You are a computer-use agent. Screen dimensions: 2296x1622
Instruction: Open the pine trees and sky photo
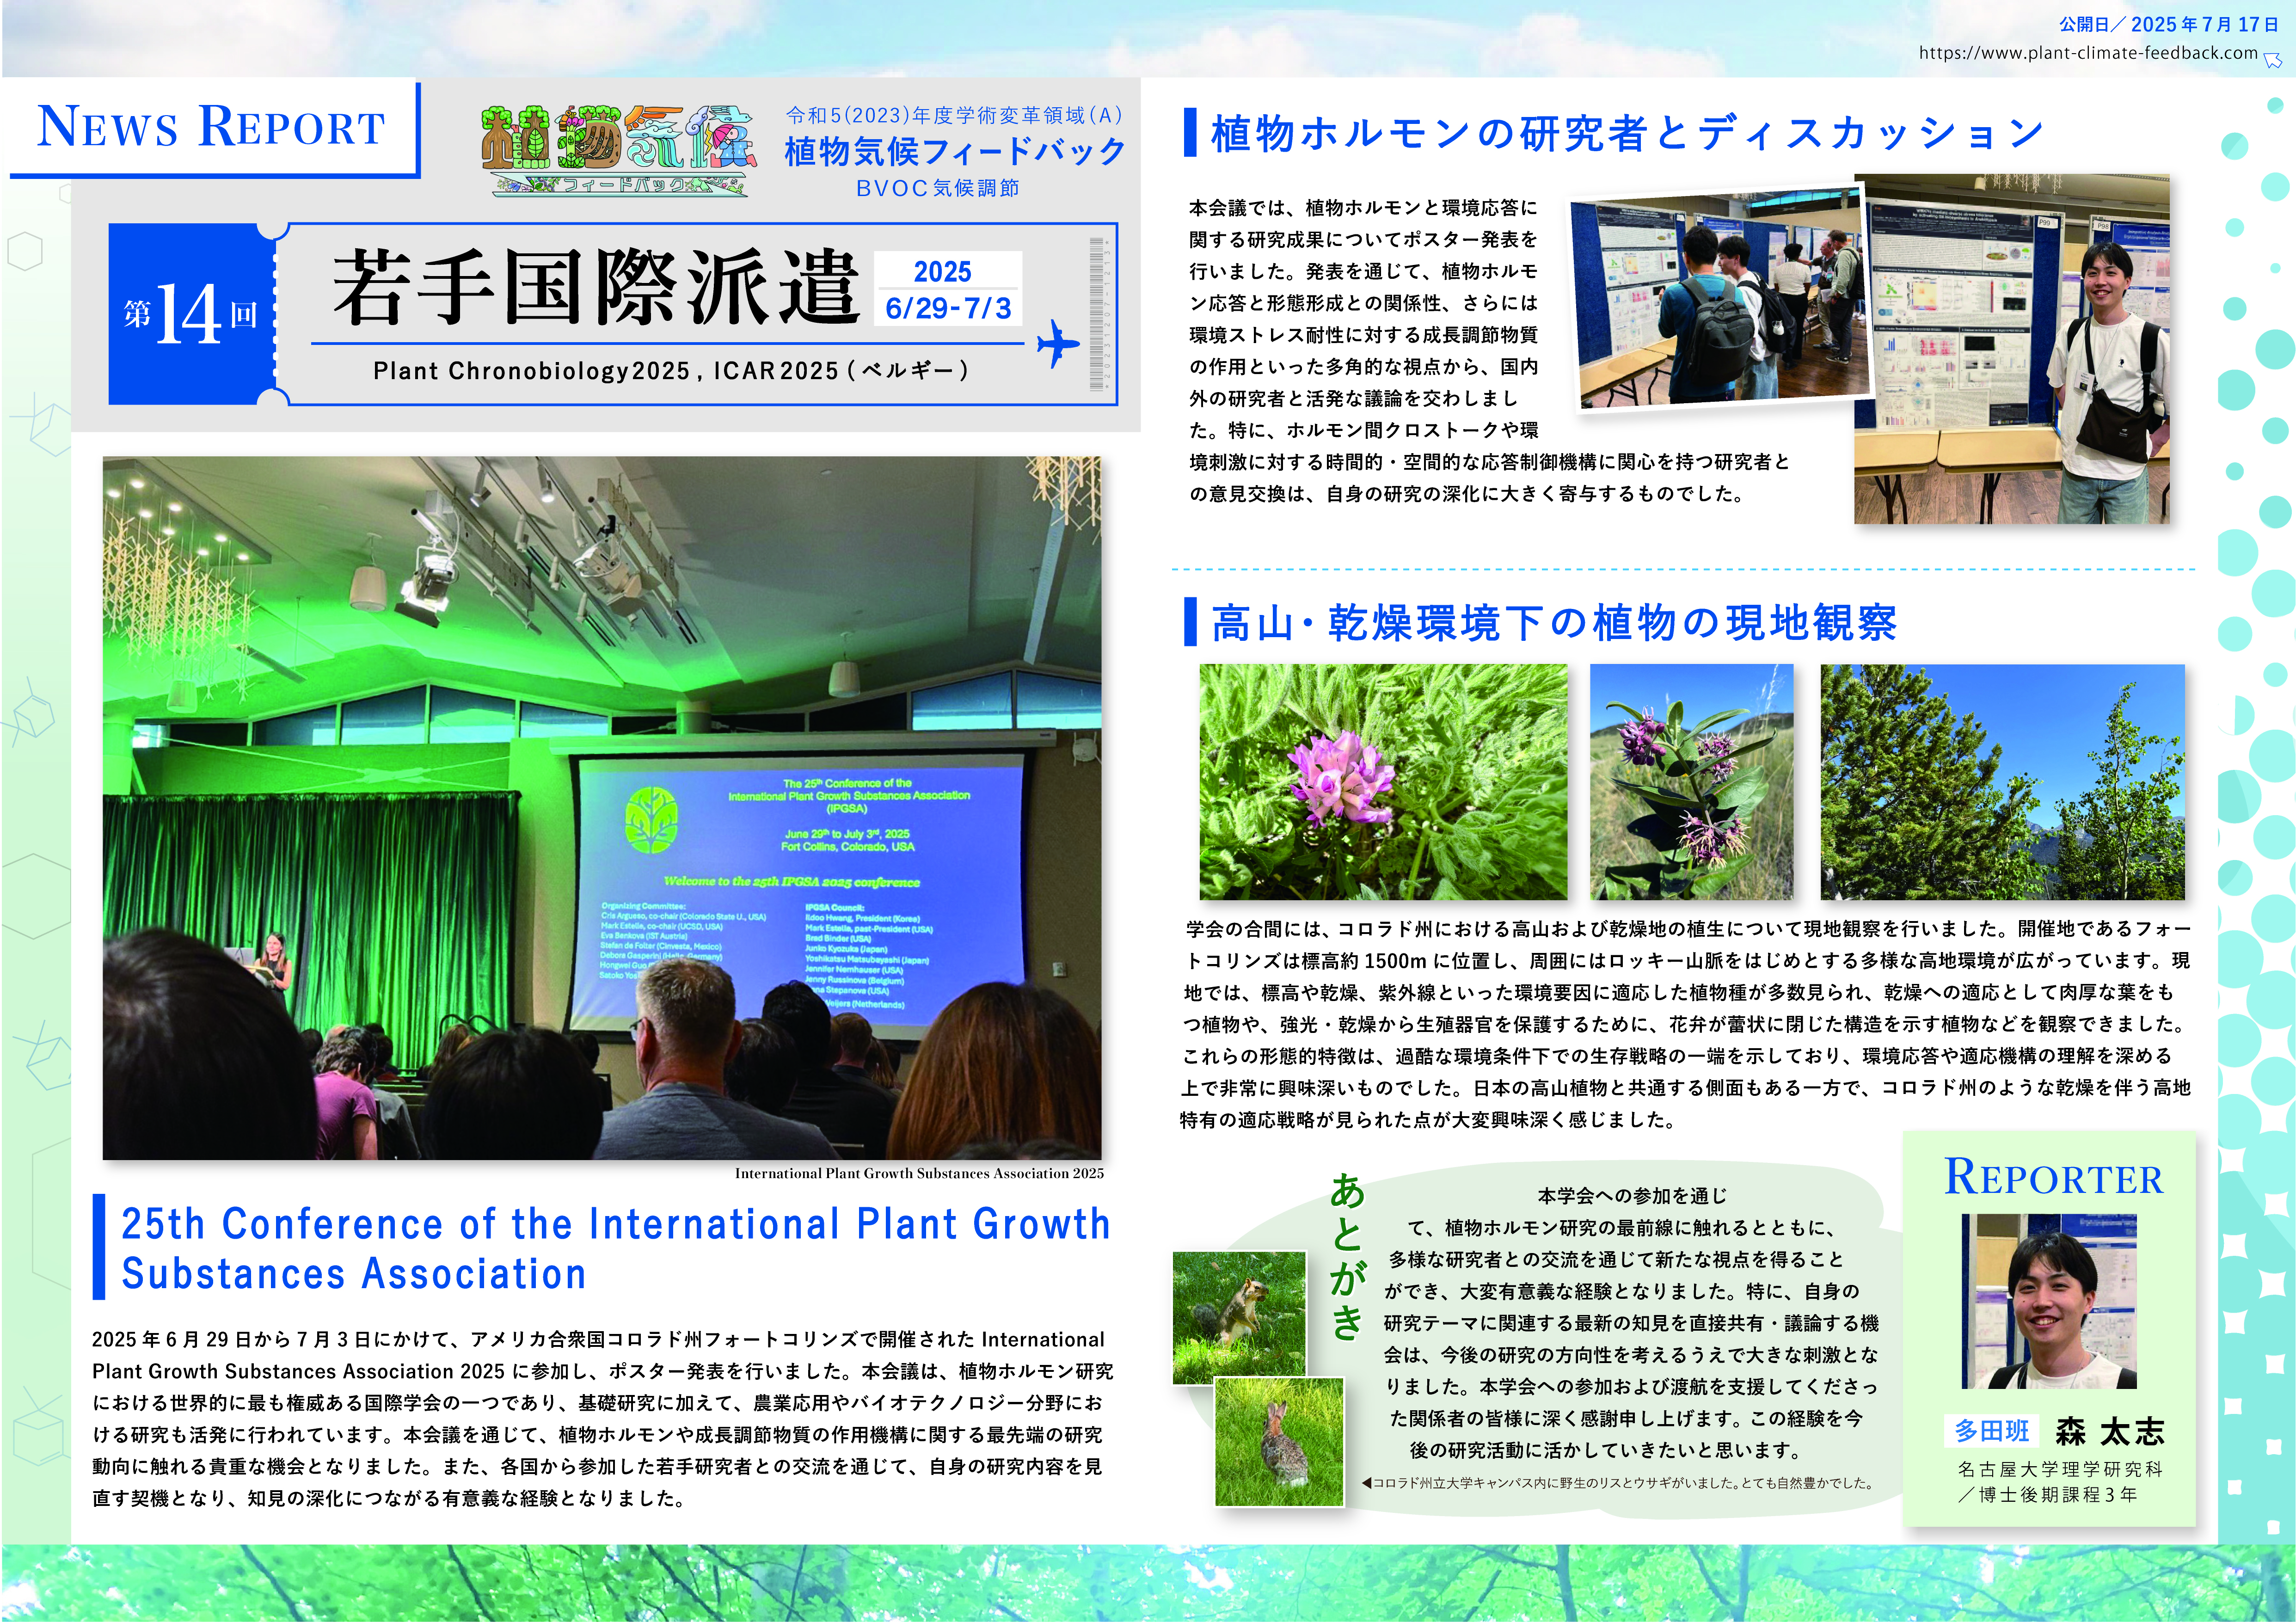click(2002, 782)
